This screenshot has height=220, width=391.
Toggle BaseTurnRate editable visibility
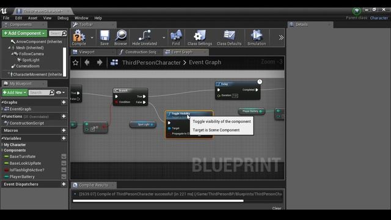(x=64, y=156)
